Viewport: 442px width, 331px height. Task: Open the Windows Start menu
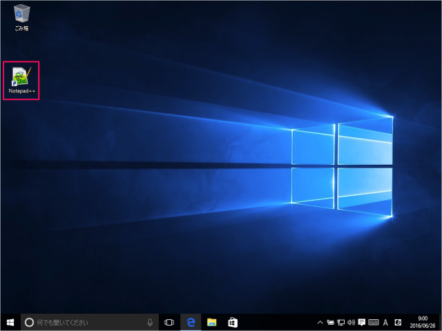click(x=10, y=322)
